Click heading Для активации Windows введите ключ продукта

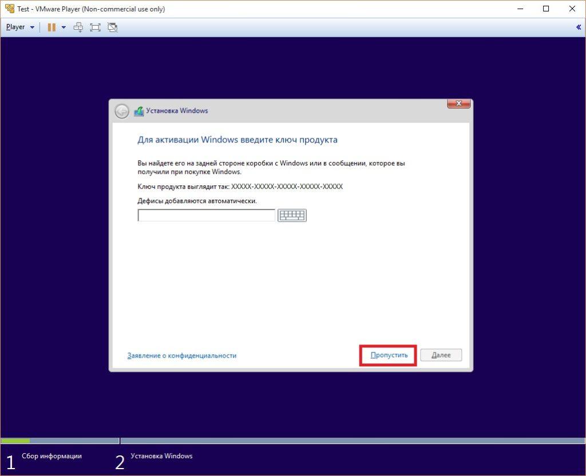(x=237, y=140)
